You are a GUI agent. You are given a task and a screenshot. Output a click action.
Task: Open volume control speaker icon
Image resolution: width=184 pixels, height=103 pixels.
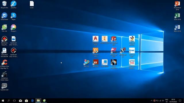coord(163,101)
